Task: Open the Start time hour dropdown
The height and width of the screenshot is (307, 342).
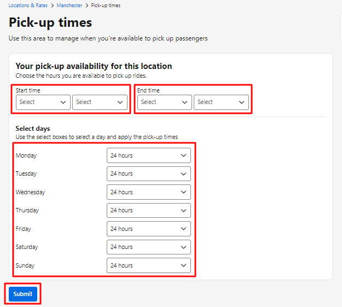Action: tap(43, 102)
